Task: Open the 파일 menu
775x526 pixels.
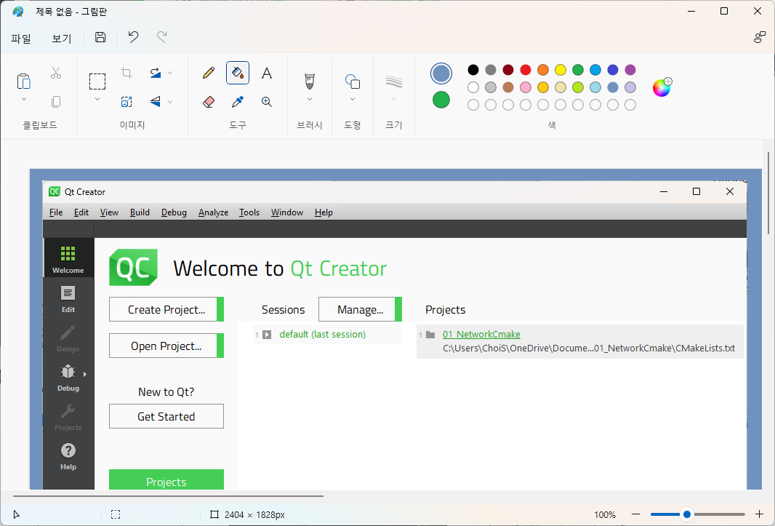Action: (x=21, y=39)
